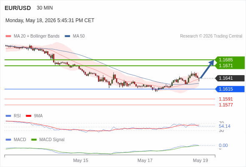Click the Research © 2026 Trading Central text

[211, 36]
